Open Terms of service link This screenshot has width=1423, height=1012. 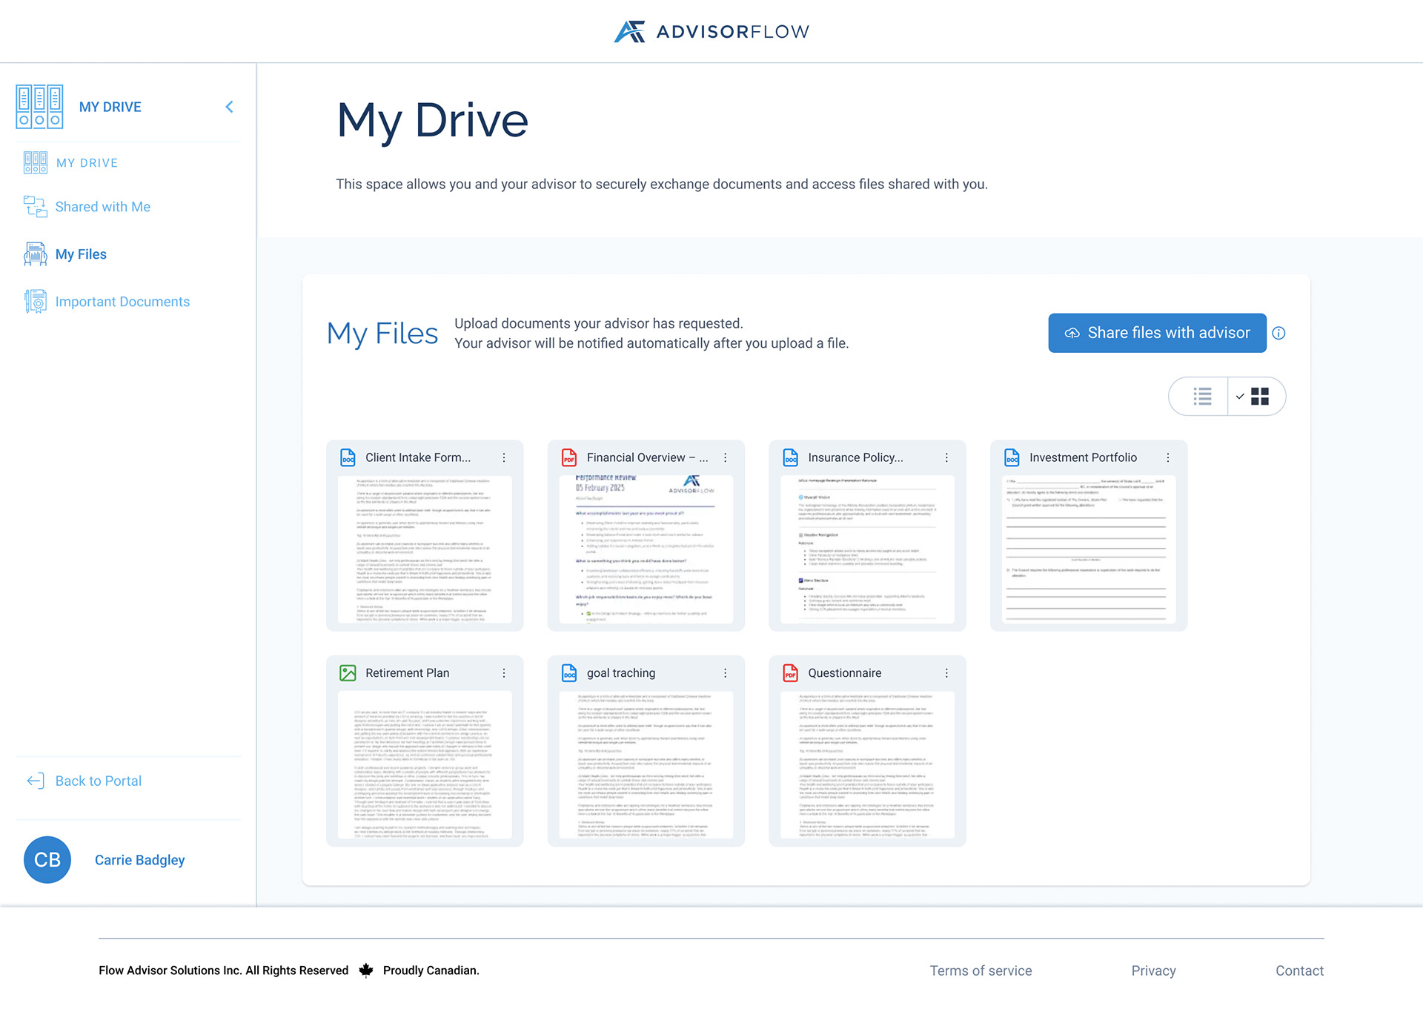click(981, 970)
